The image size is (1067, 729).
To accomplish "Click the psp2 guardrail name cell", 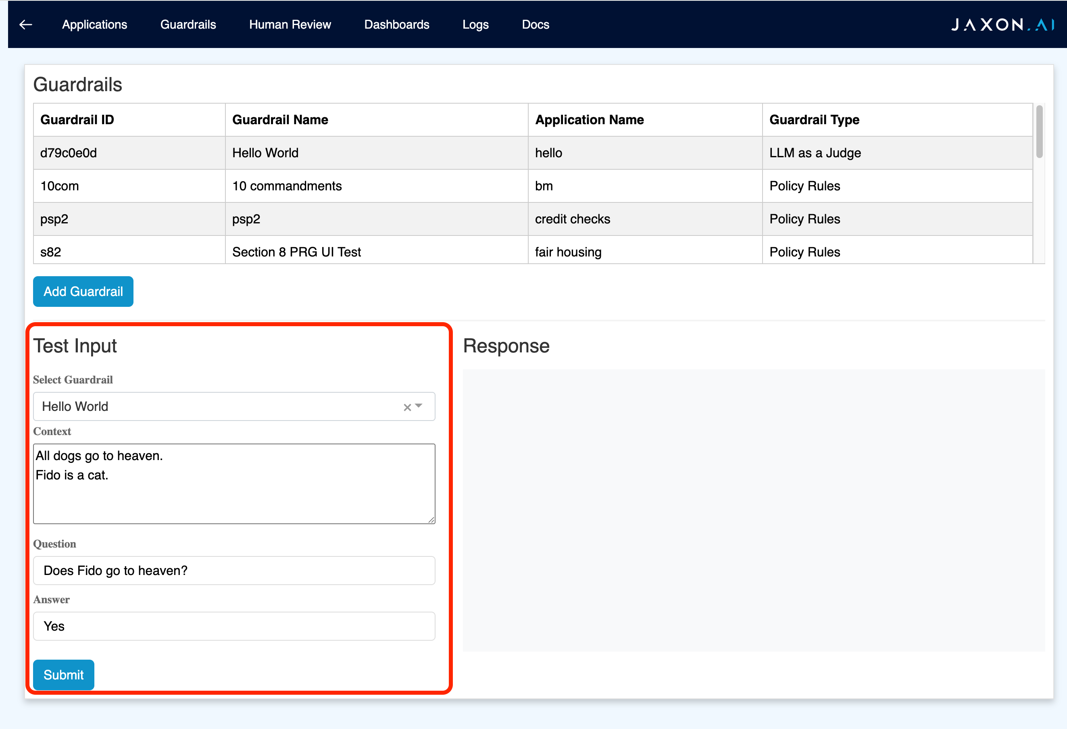I will [x=377, y=219].
